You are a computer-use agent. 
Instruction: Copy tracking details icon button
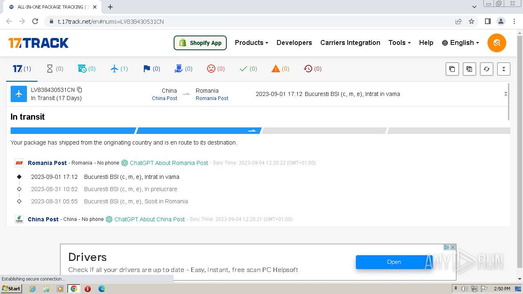469,69
